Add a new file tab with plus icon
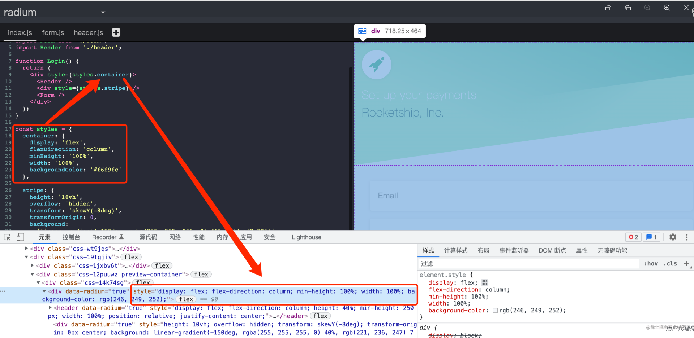 pyautogui.click(x=116, y=32)
